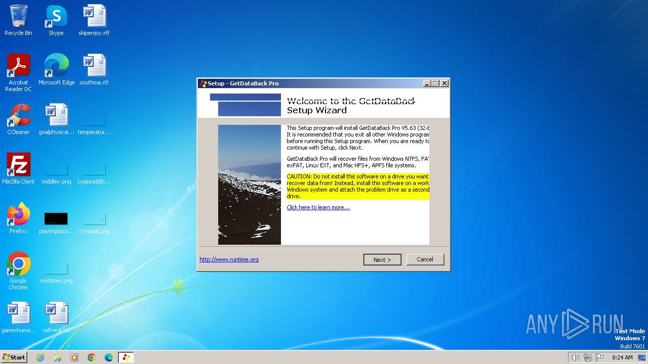Open the southma.rtf file icon

[94, 70]
